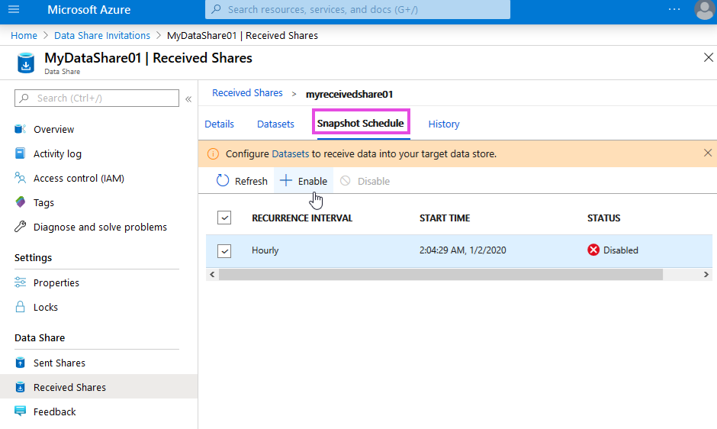This screenshot has height=429, width=717.
Task: Open the user account avatar
Action: click(704, 9)
